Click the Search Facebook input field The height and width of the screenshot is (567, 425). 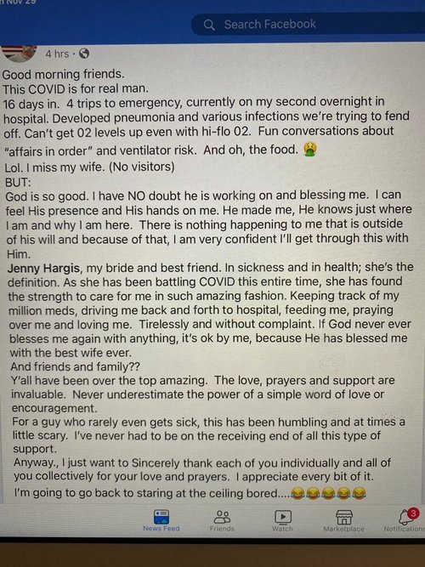click(309, 25)
